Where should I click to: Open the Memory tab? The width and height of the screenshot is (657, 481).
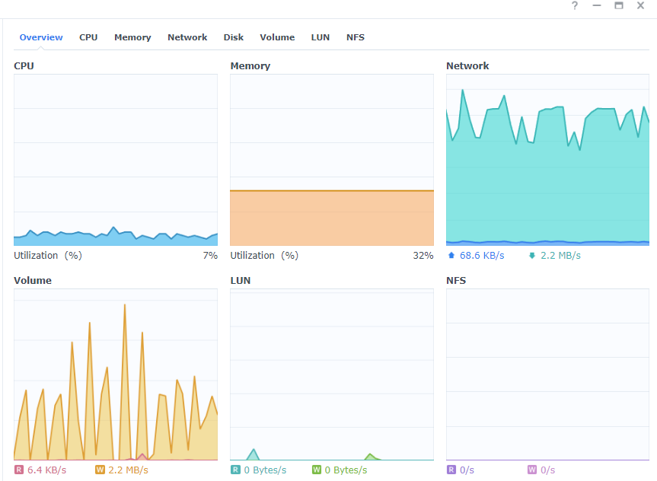[132, 37]
